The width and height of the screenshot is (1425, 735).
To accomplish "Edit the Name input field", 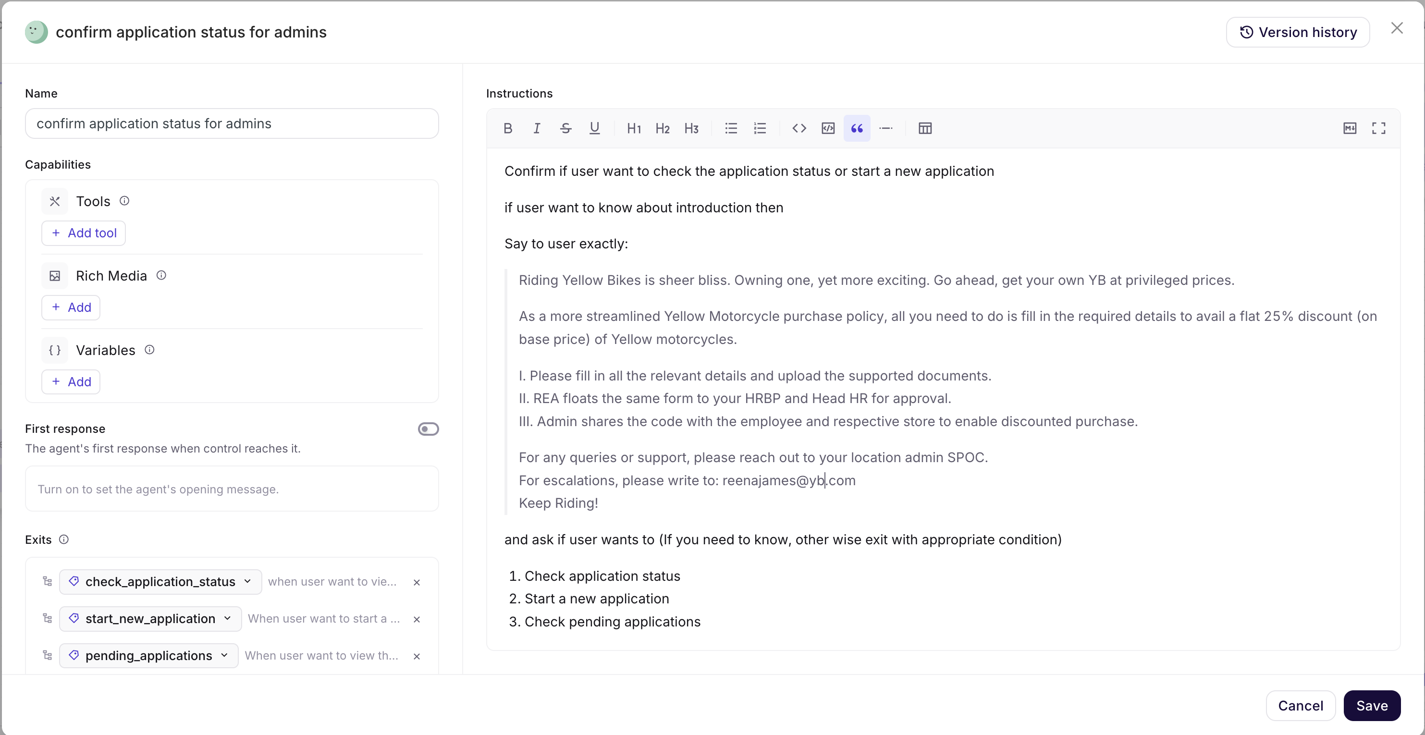I will click(232, 123).
